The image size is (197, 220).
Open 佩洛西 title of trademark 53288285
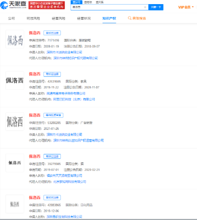(35, 115)
